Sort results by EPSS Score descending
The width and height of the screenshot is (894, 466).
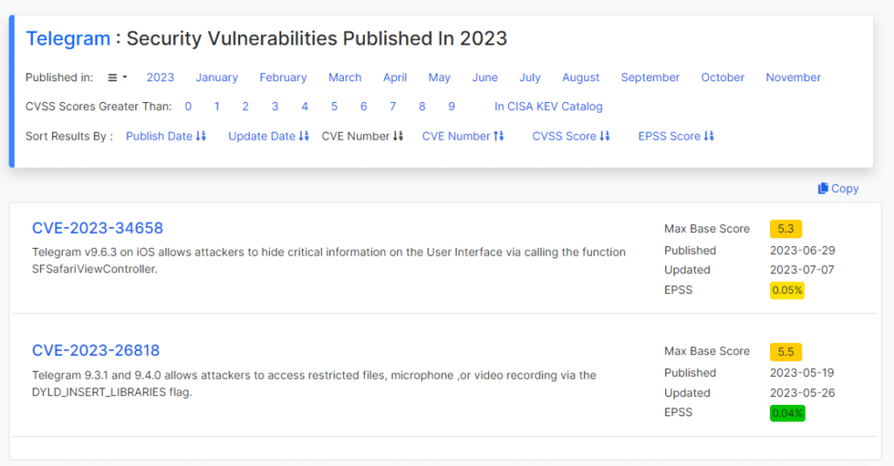[676, 136]
